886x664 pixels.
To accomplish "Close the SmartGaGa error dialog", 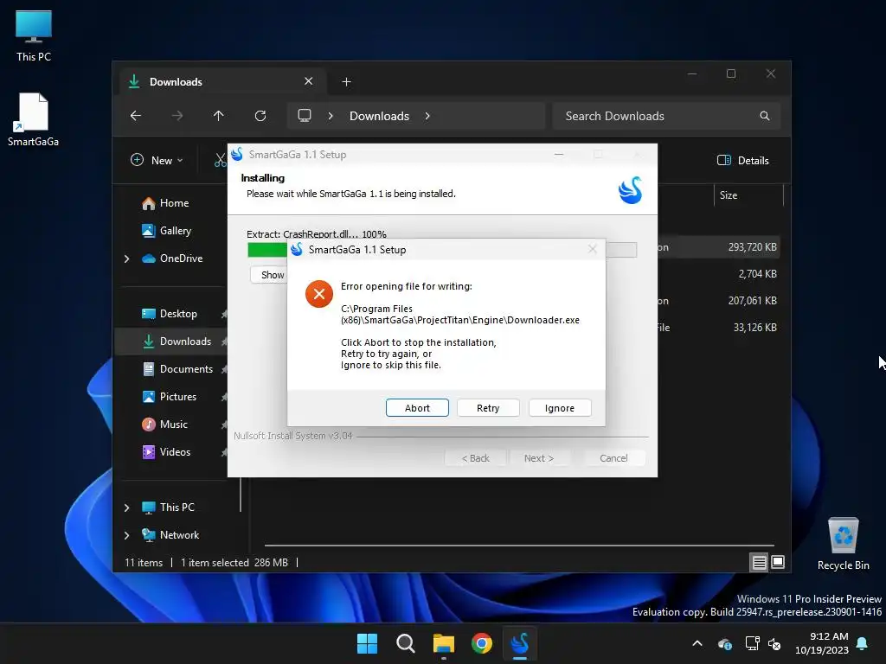I will point(592,249).
